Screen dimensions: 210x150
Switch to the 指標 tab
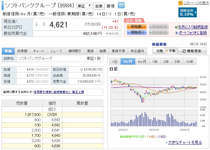coord(103,51)
